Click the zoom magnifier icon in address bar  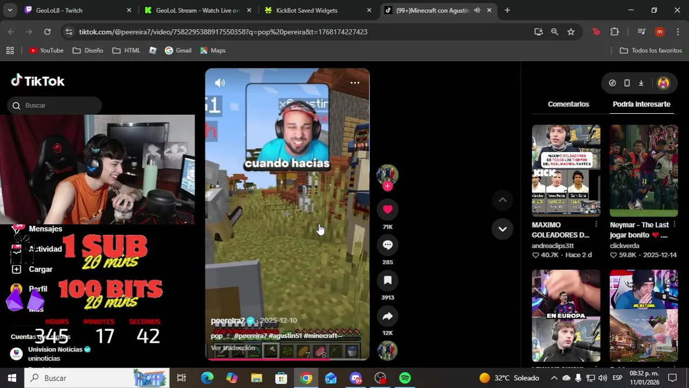554,32
